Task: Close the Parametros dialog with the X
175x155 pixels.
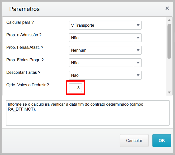Action: tap(167, 8)
